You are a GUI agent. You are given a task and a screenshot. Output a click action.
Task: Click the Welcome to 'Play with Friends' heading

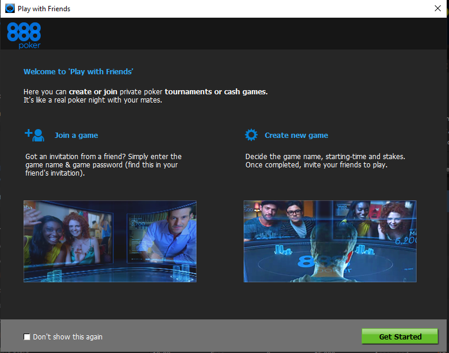pyautogui.click(x=78, y=71)
